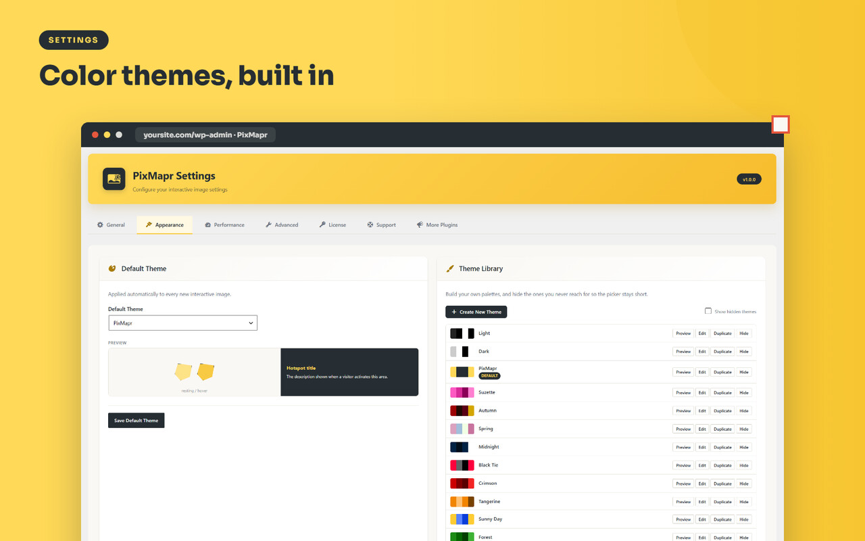
Task: Switch to the Support tab
Action: point(381,225)
